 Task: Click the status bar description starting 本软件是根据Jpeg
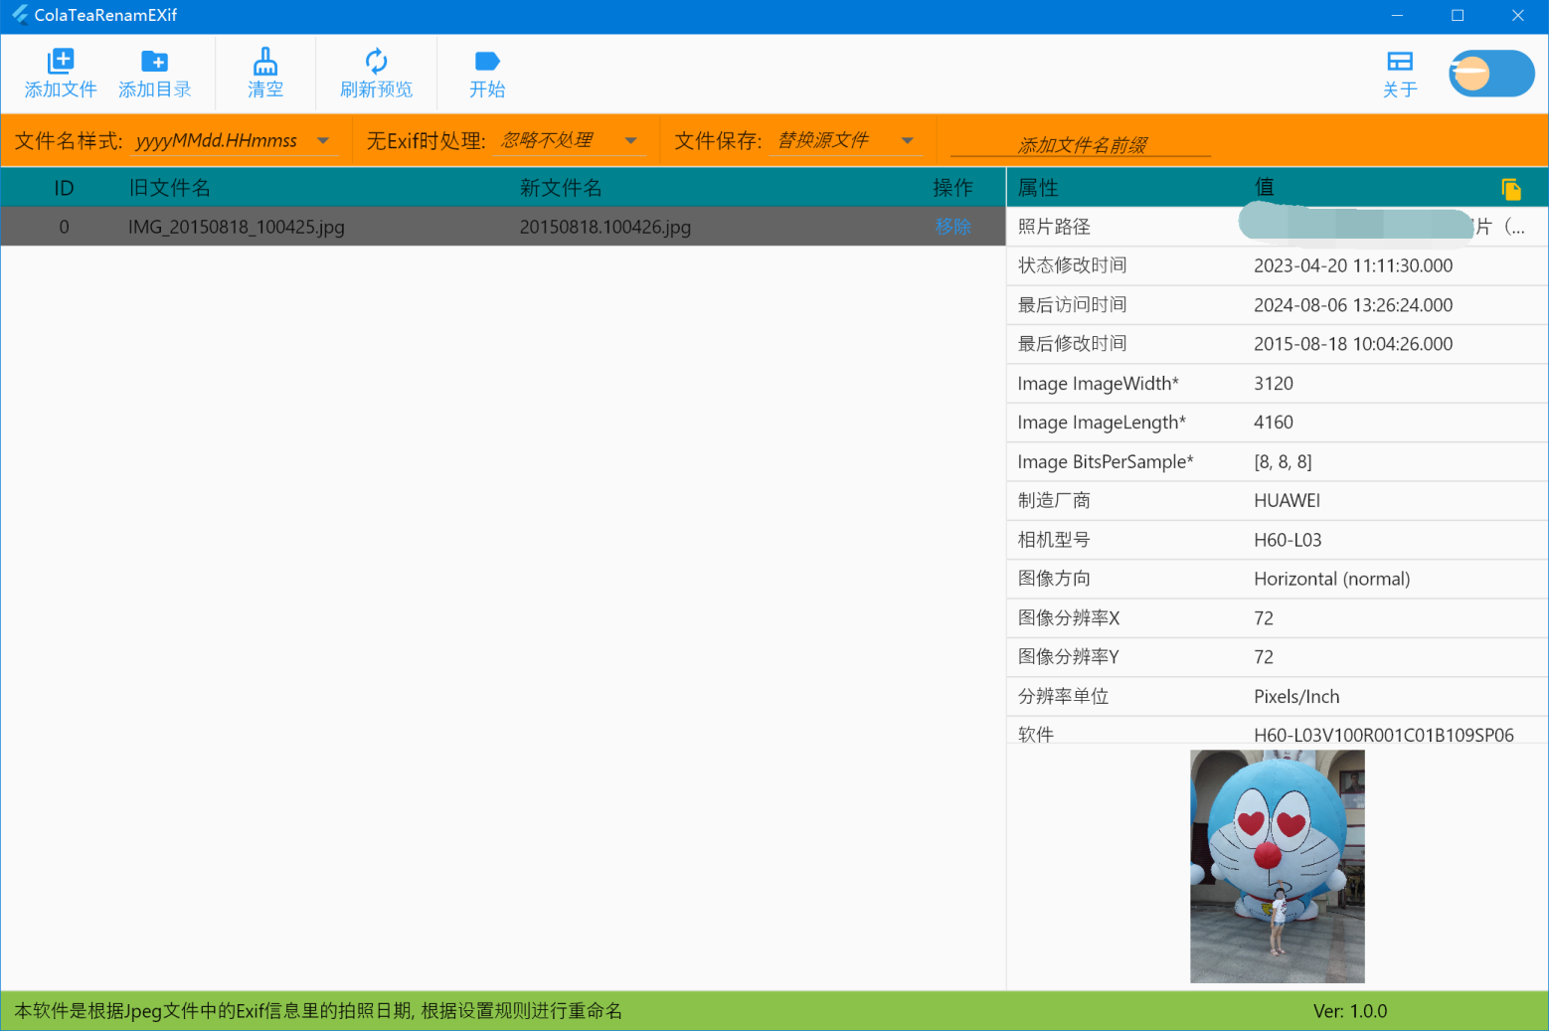coord(318,1011)
